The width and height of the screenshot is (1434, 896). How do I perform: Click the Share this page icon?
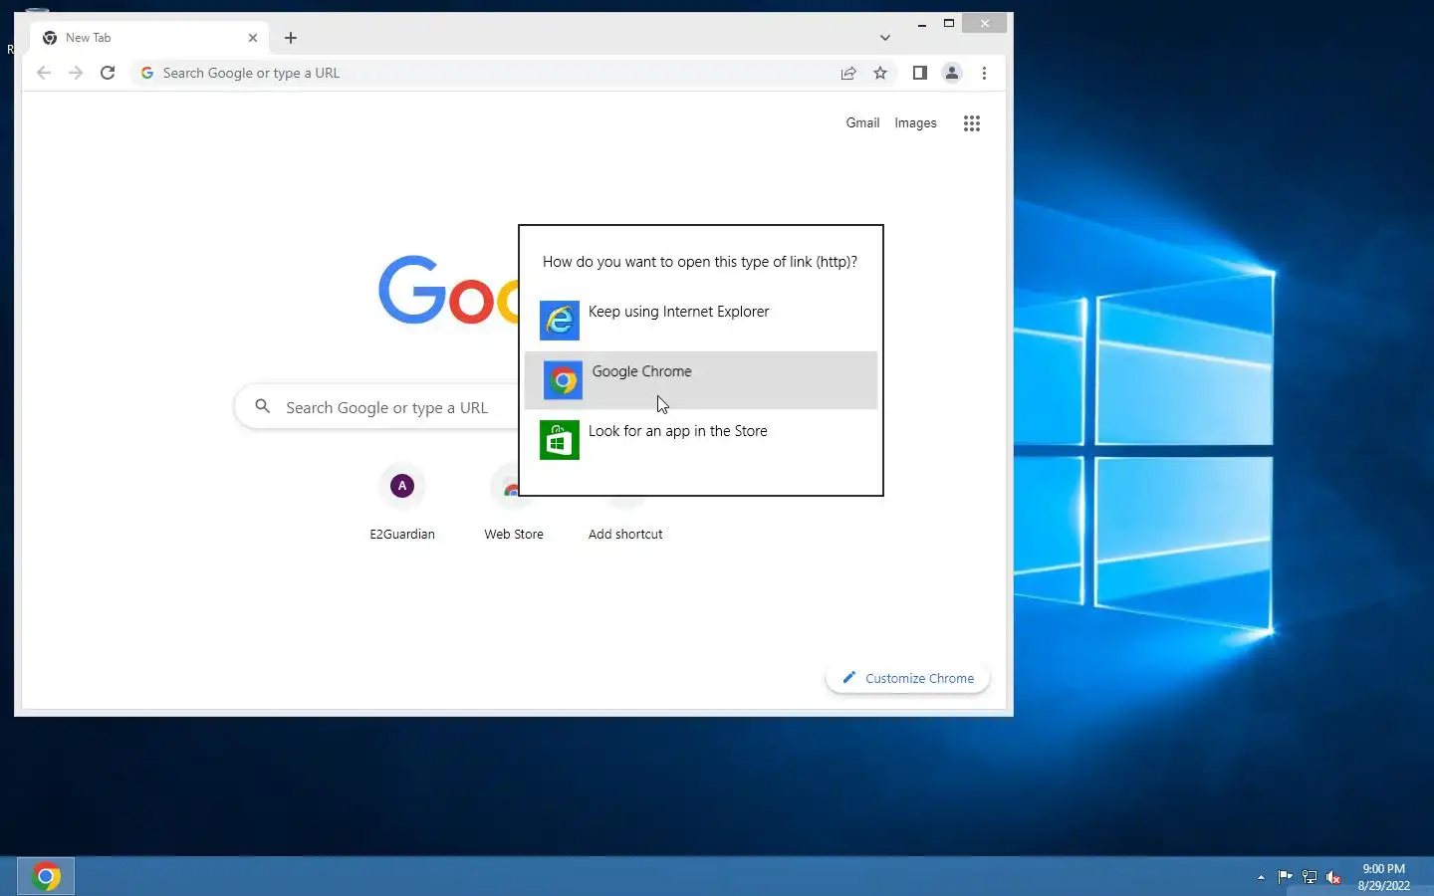(x=848, y=73)
